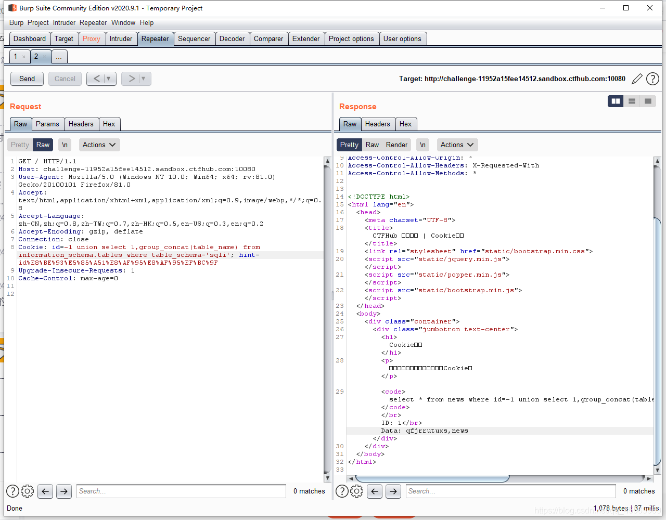The width and height of the screenshot is (666, 520).
Task: Add a new Repeater tab with ellipsis
Action: point(59,57)
